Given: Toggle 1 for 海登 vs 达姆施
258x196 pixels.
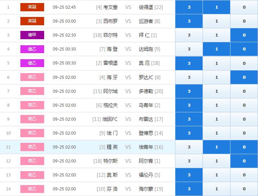Looking at the screenshot, I should point(217,49).
